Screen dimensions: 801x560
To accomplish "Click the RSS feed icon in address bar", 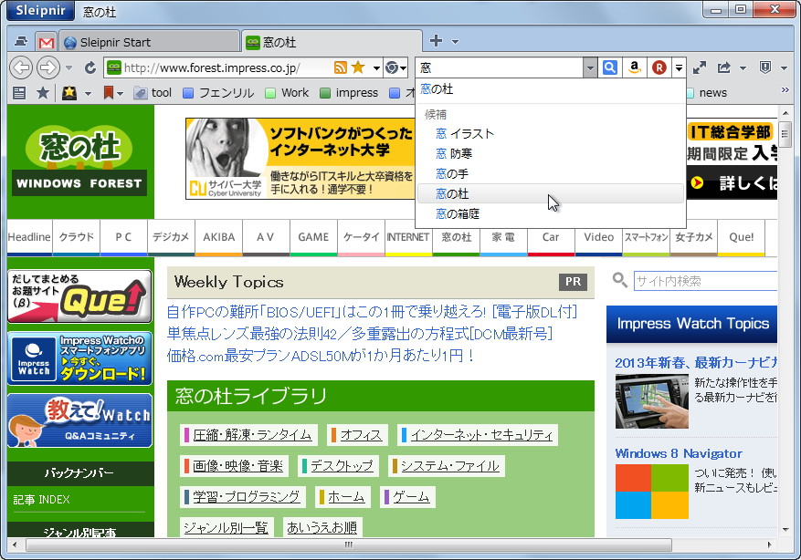I will pyautogui.click(x=341, y=67).
